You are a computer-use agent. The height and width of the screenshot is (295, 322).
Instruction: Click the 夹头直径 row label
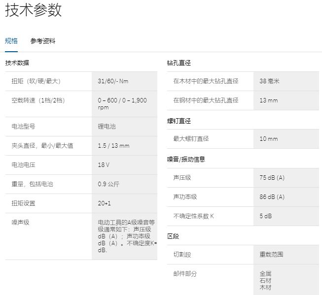click(x=42, y=145)
